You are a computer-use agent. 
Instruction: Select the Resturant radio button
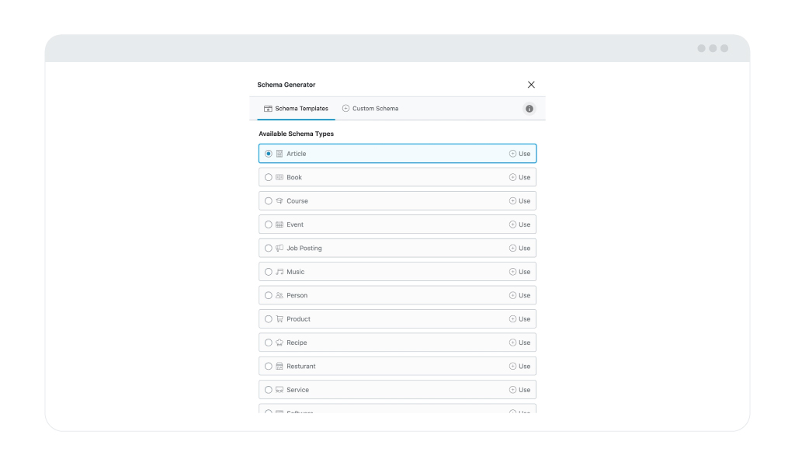pos(268,366)
